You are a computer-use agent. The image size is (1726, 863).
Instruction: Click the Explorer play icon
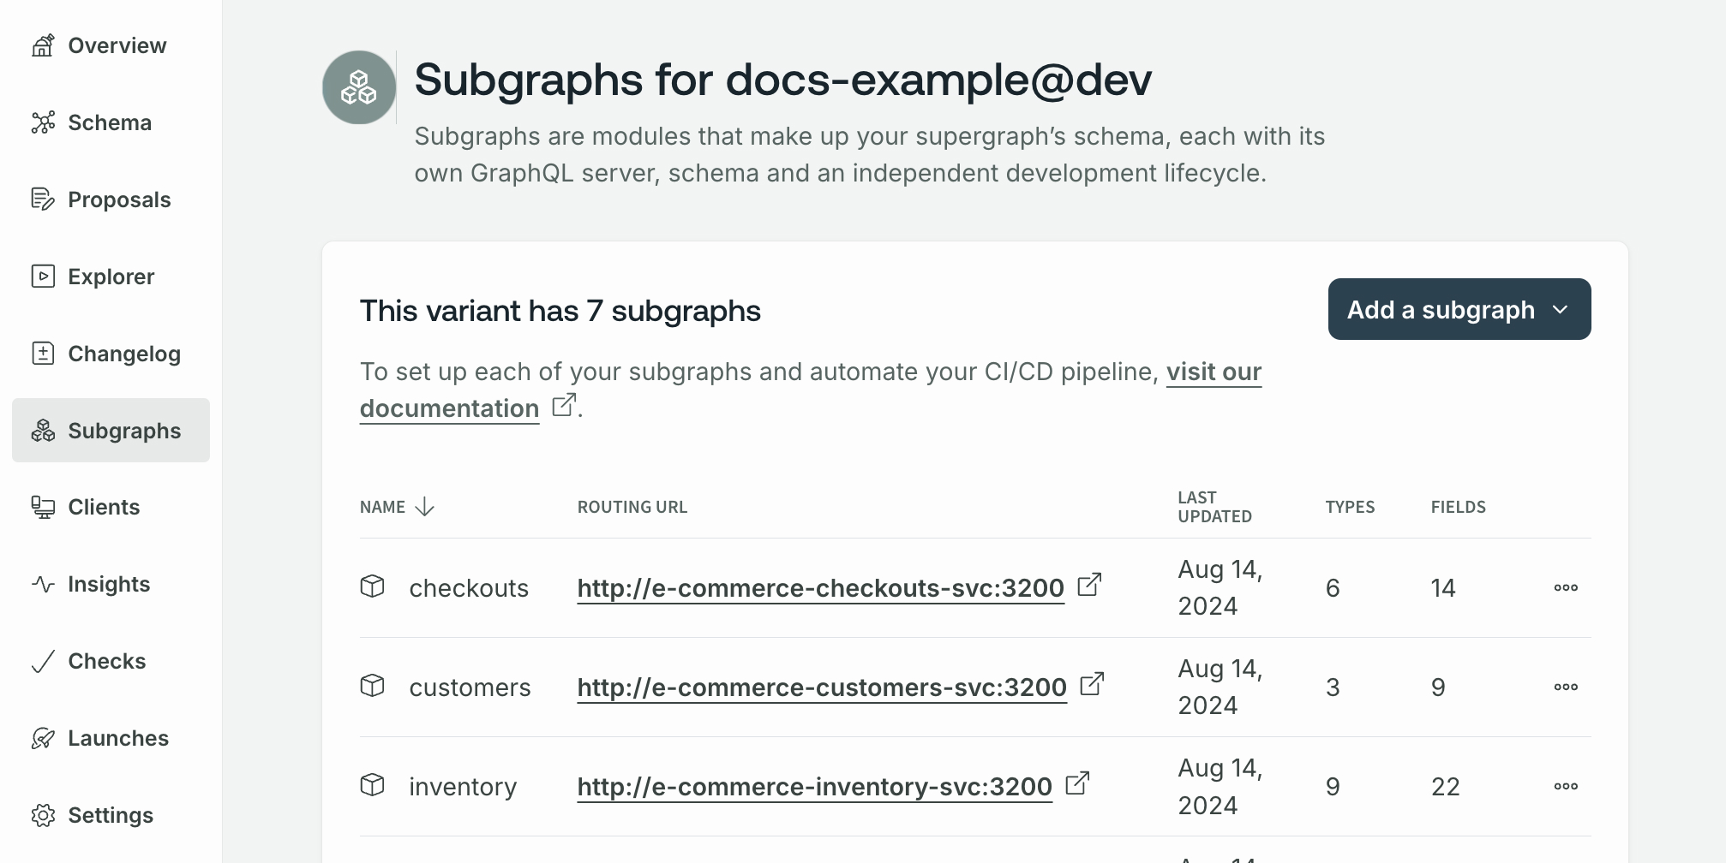pyautogui.click(x=43, y=277)
